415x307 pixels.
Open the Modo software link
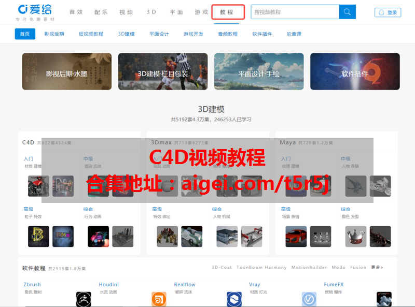pos(339,267)
